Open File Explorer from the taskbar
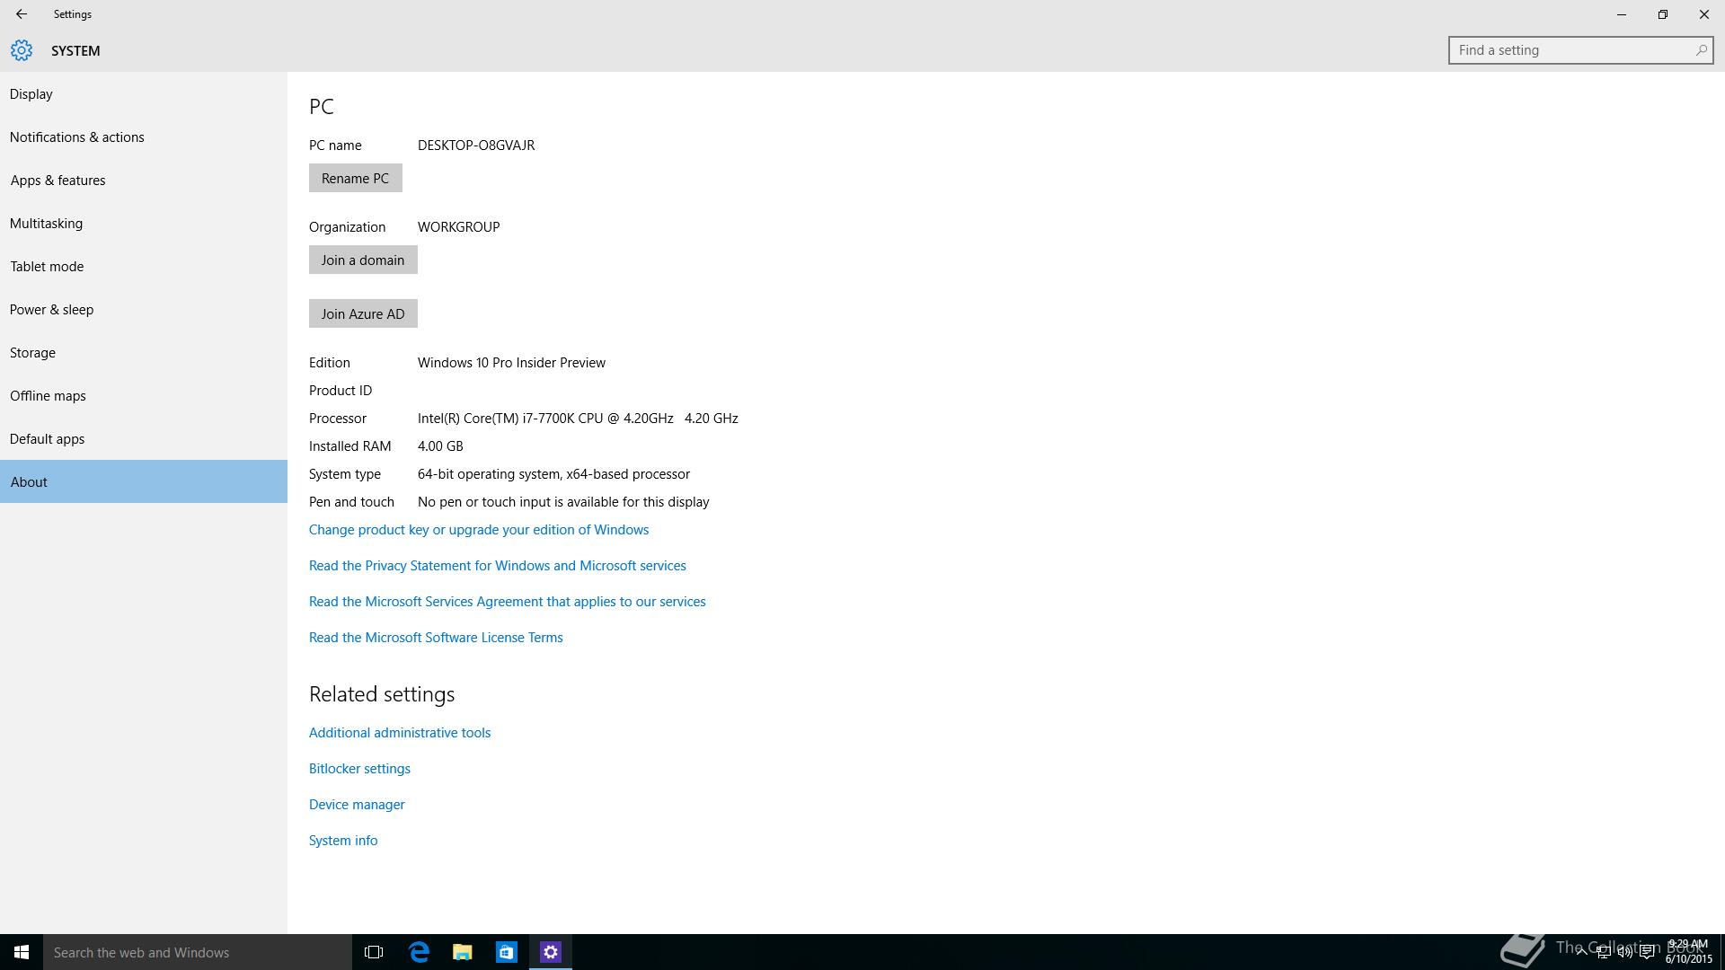Screen dimensions: 1725x970 [463, 952]
